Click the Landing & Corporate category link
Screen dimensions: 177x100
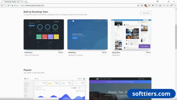pos(76,55)
